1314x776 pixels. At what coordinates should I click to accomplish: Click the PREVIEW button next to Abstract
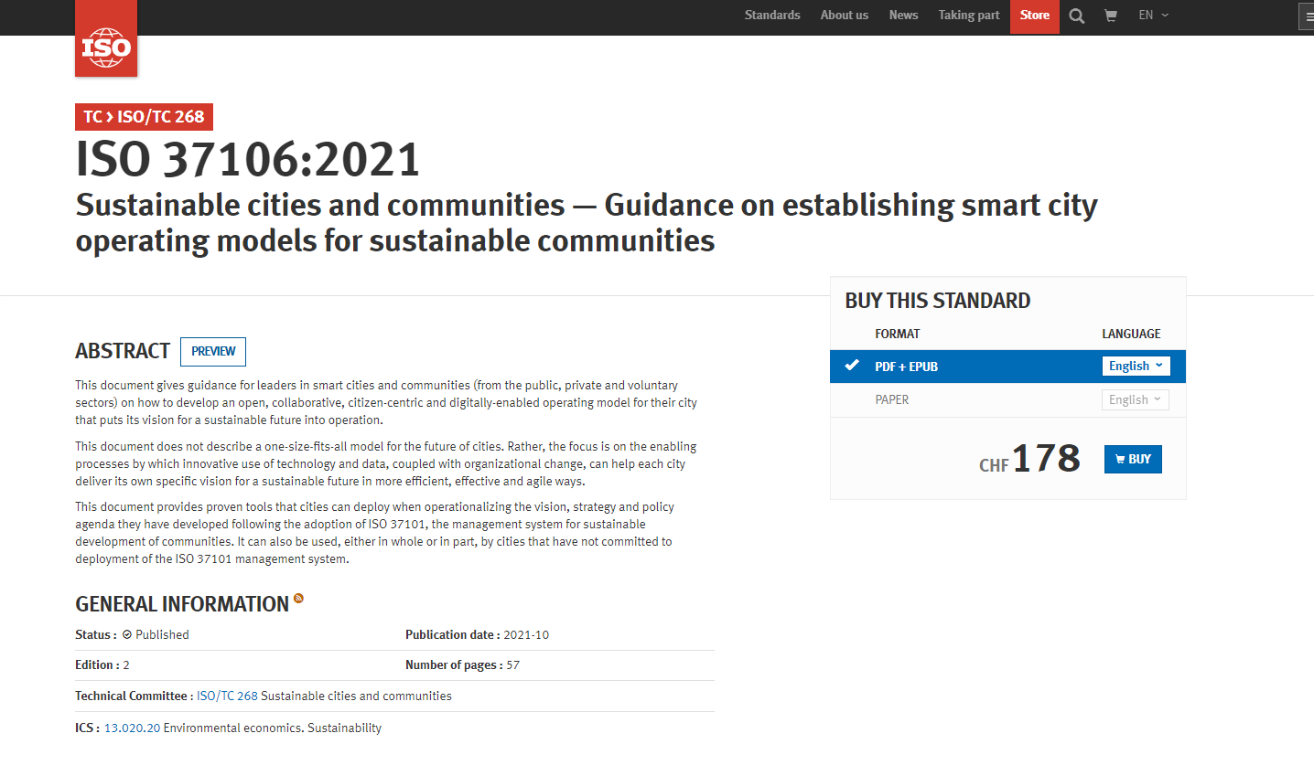[213, 352]
